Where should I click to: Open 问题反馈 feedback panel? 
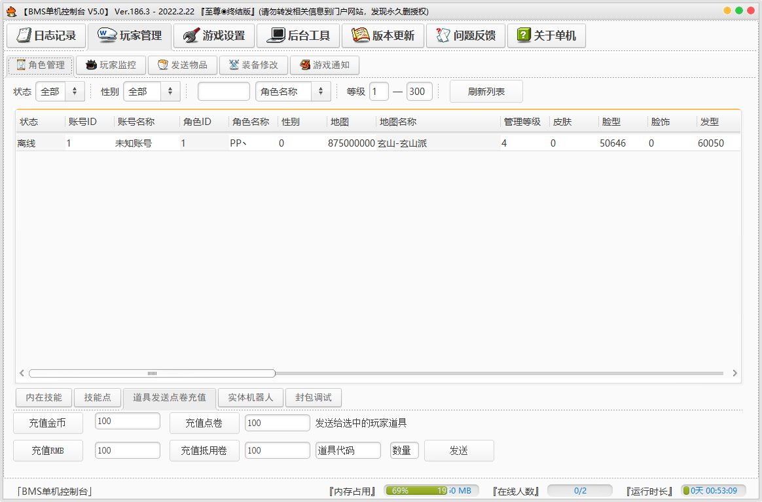465,35
